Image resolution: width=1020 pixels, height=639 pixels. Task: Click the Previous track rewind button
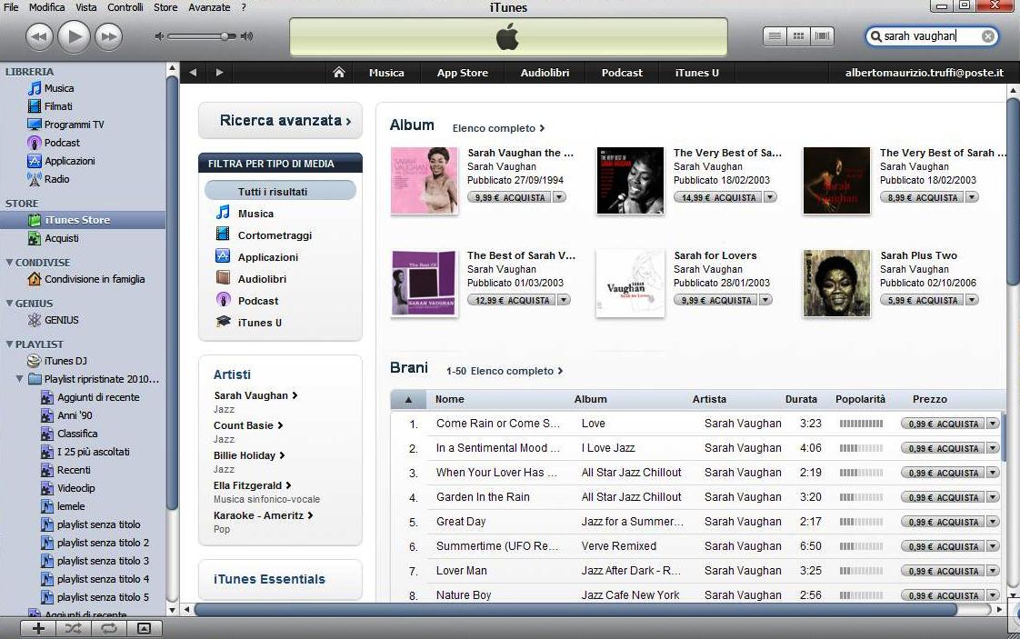coord(39,35)
